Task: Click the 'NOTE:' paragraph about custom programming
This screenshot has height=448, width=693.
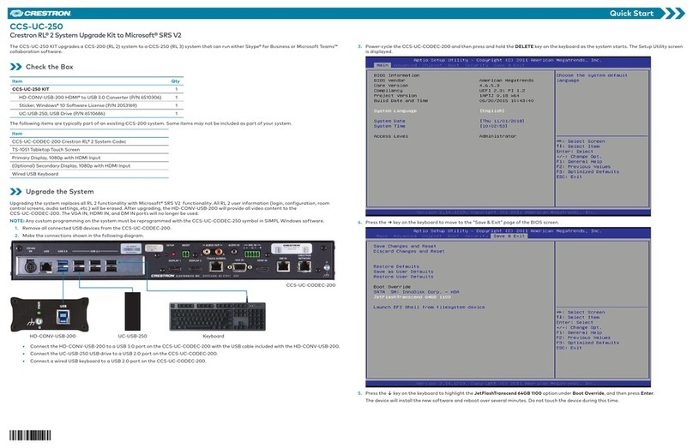Action: [x=166, y=221]
